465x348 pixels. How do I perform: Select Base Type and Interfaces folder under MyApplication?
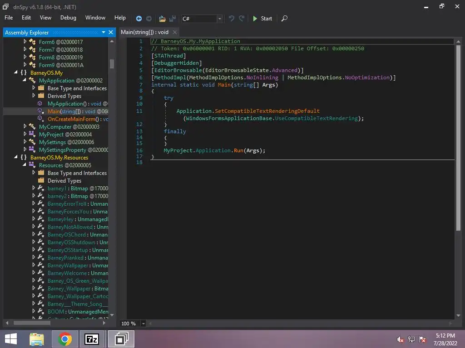pyautogui.click(x=77, y=88)
